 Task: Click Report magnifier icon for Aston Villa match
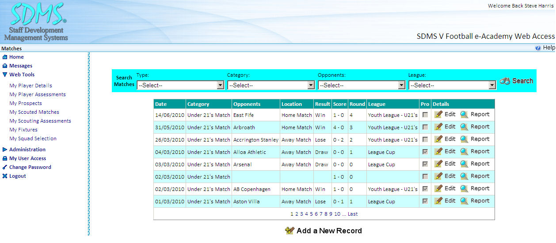(x=464, y=201)
